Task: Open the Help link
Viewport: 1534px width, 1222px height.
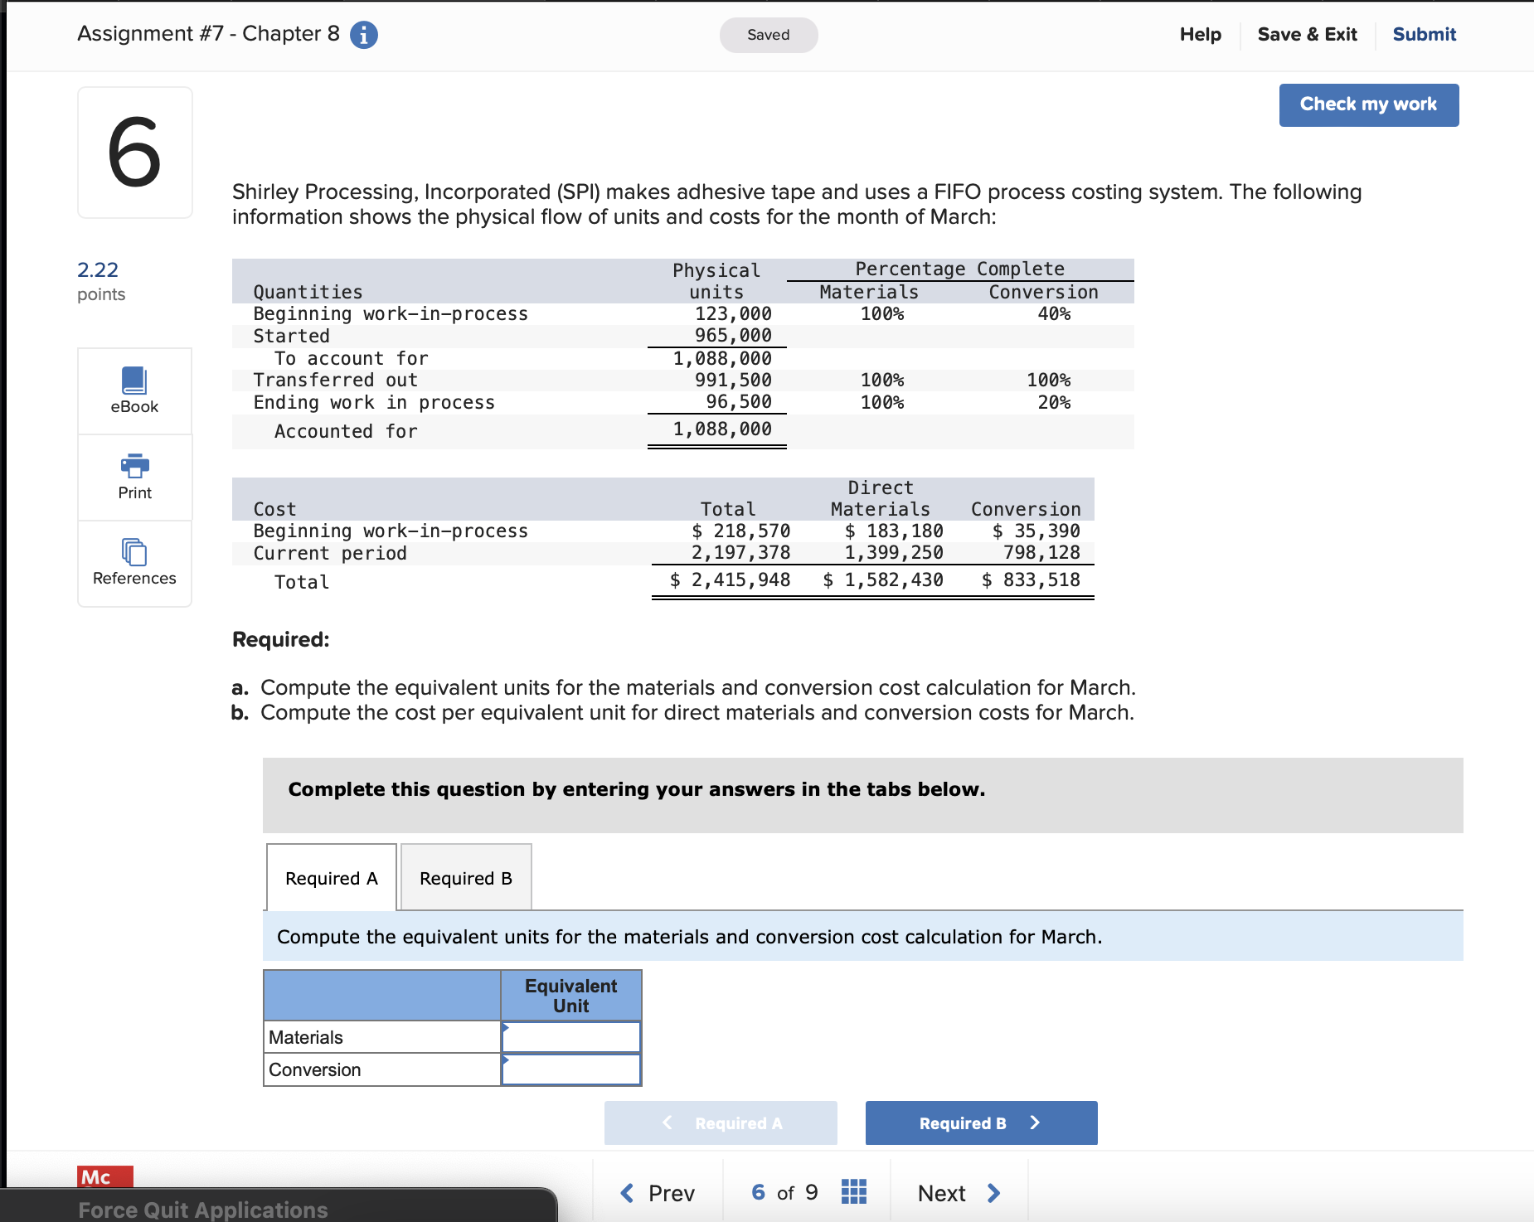Action: (x=1200, y=35)
